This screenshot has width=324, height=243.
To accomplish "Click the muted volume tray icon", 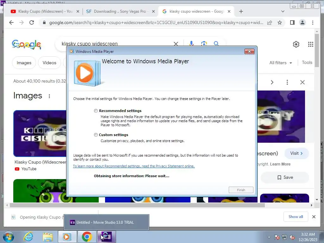I will [292, 237].
